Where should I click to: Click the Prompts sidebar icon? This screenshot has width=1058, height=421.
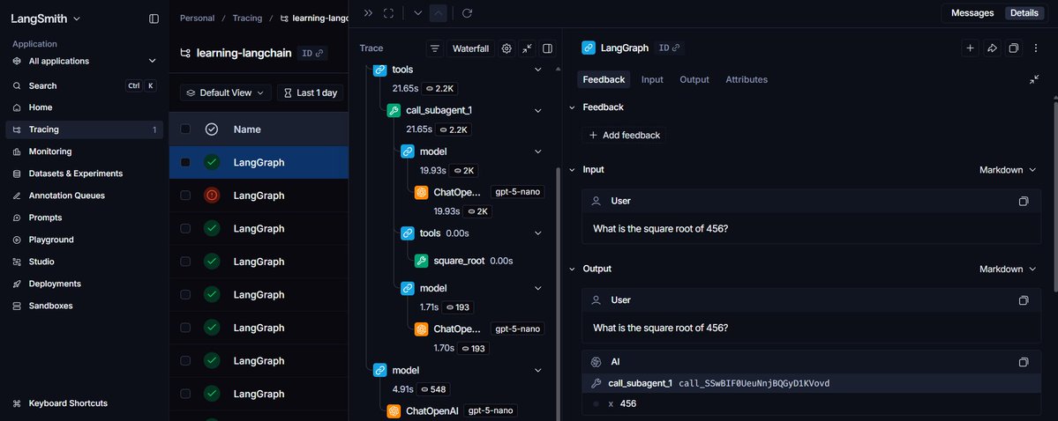click(x=17, y=218)
